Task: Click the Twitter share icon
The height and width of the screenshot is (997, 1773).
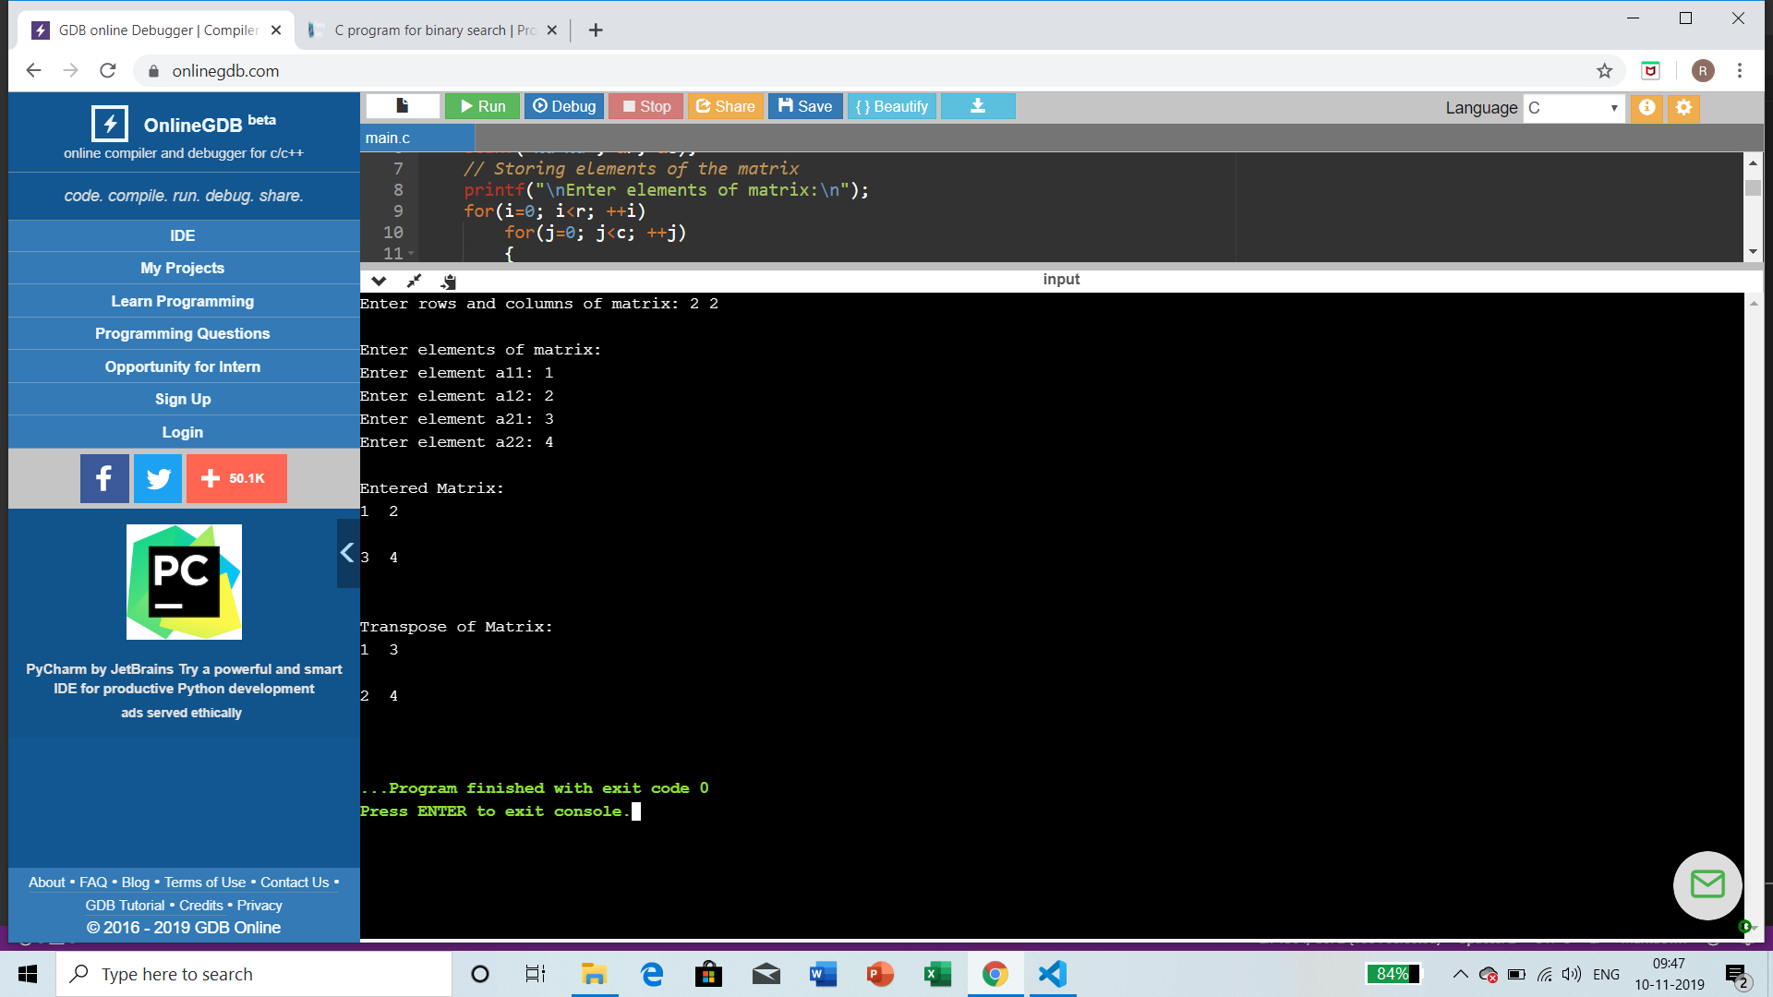Action: (x=158, y=478)
